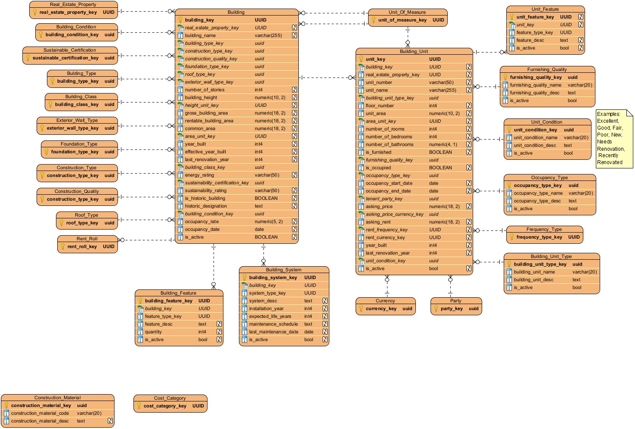Click the yellow Examples note box
Screen dimensions: 635x429
(x=613, y=139)
